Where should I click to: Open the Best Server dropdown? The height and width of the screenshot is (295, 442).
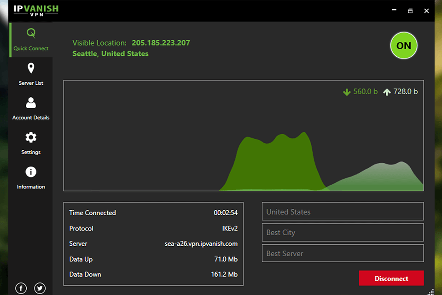coord(343,253)
